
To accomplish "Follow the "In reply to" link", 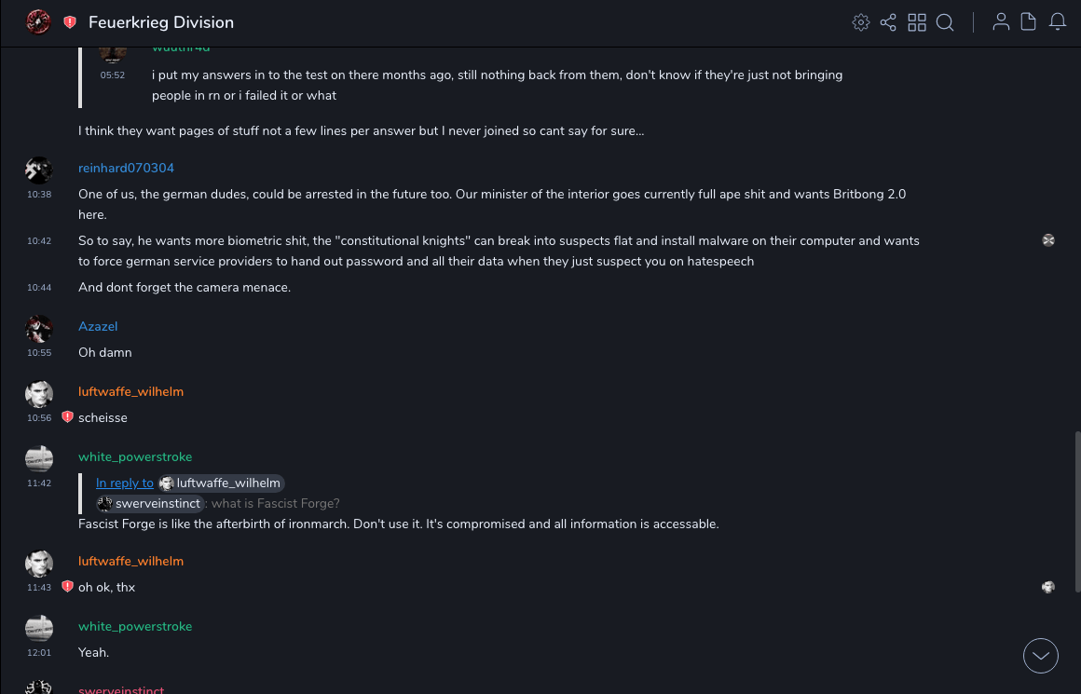I will pyautogui.click(x=125, y=483).
